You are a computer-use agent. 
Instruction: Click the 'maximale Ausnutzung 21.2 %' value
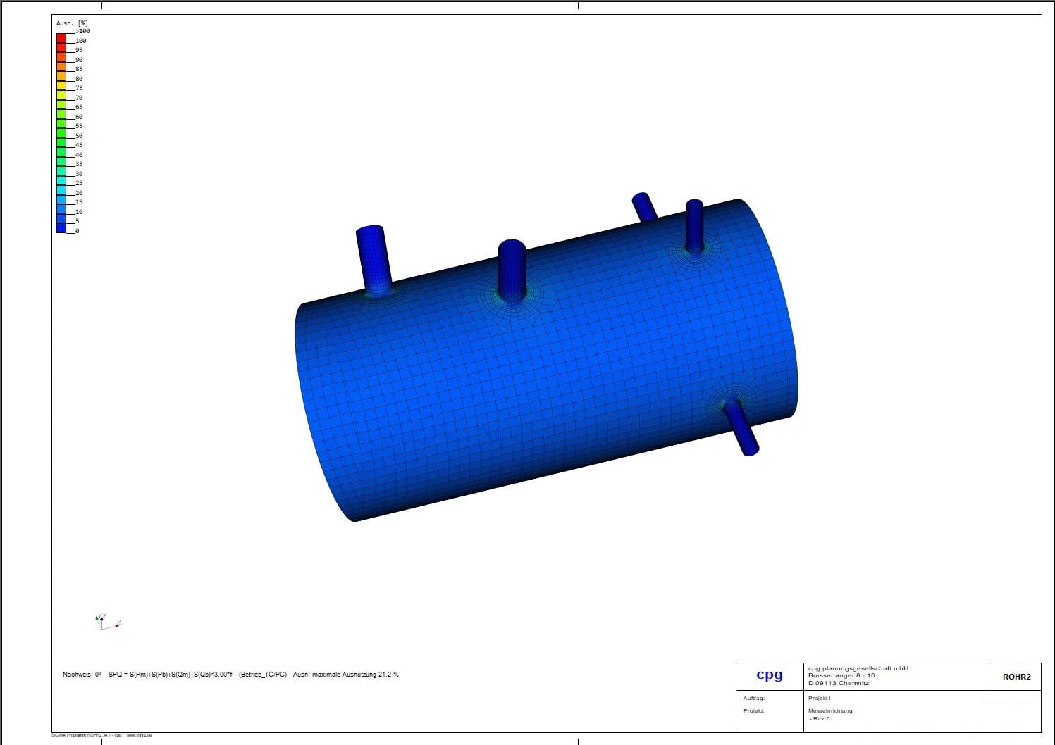[355, 675]
